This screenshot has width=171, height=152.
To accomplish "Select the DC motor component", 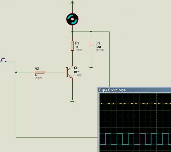I will 72,19.
